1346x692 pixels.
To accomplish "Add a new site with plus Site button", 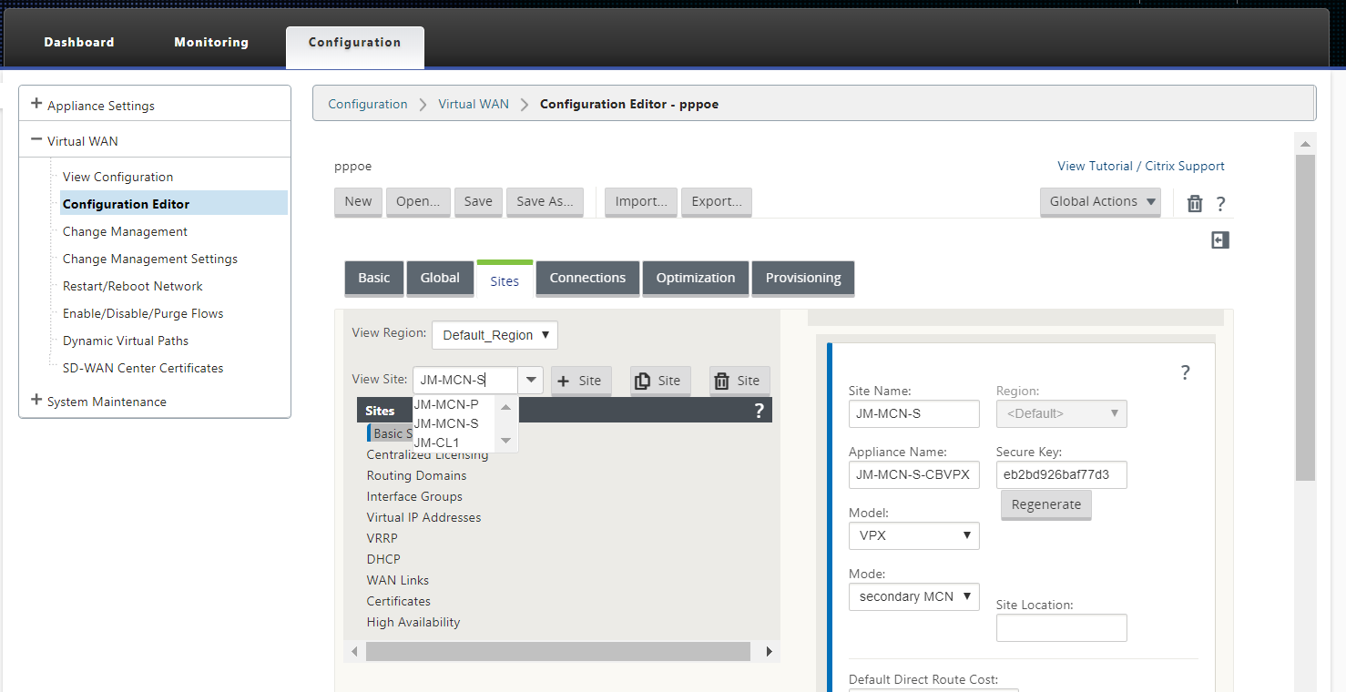I will point(581,381).
